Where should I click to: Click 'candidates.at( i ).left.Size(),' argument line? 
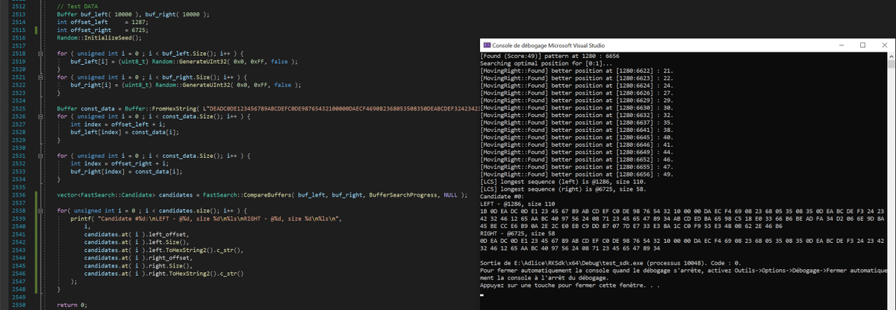(x=138, y=242)
